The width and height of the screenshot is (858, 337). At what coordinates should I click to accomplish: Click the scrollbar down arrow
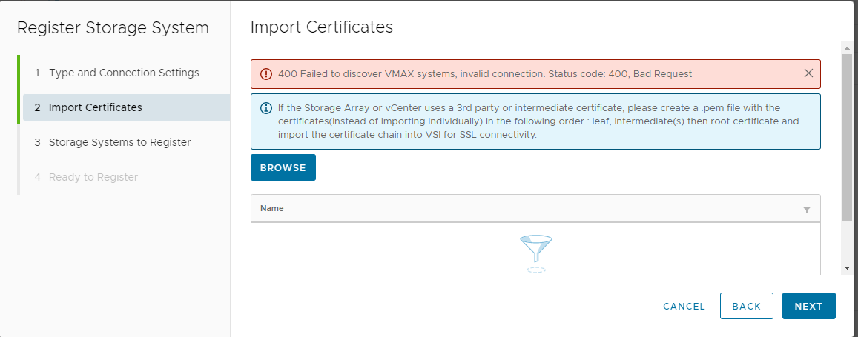coord(847,267)
